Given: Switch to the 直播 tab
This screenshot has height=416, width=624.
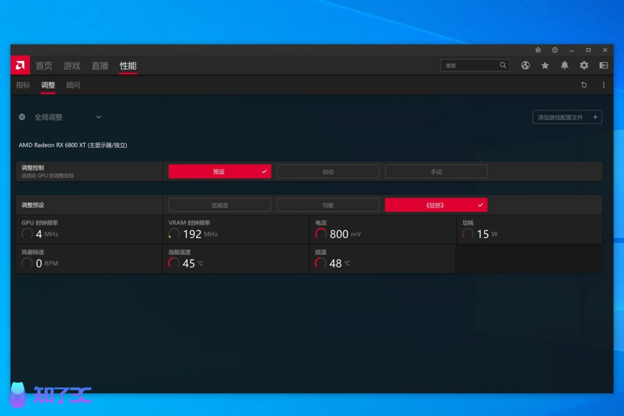Looking at the screenshot, I should pyautogui.click(x=100, y=66).
